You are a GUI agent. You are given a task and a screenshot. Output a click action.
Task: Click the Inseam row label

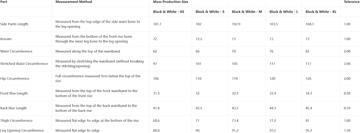6,39
